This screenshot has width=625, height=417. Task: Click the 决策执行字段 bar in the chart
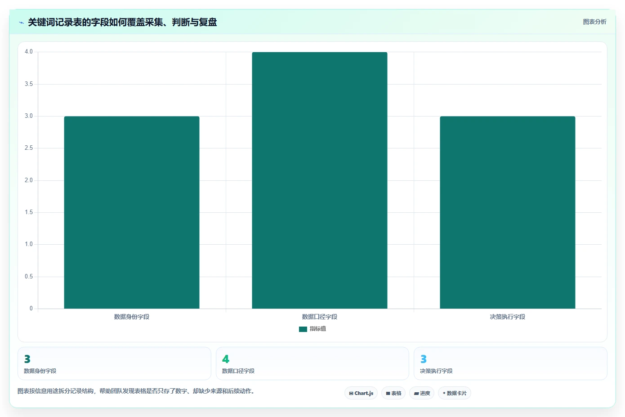(x=508, y=212)
